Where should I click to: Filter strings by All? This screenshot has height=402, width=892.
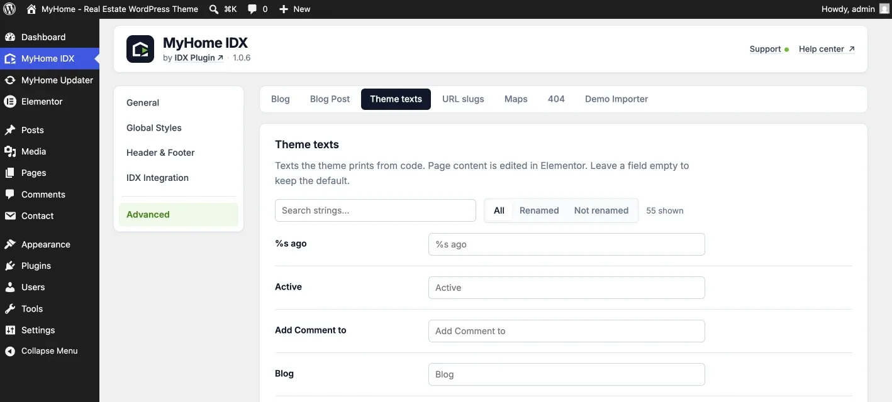coord(499,210)
